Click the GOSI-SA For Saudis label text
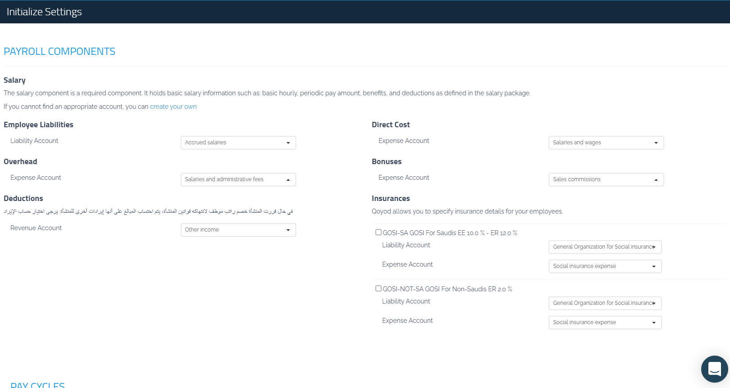 (449, 233)
